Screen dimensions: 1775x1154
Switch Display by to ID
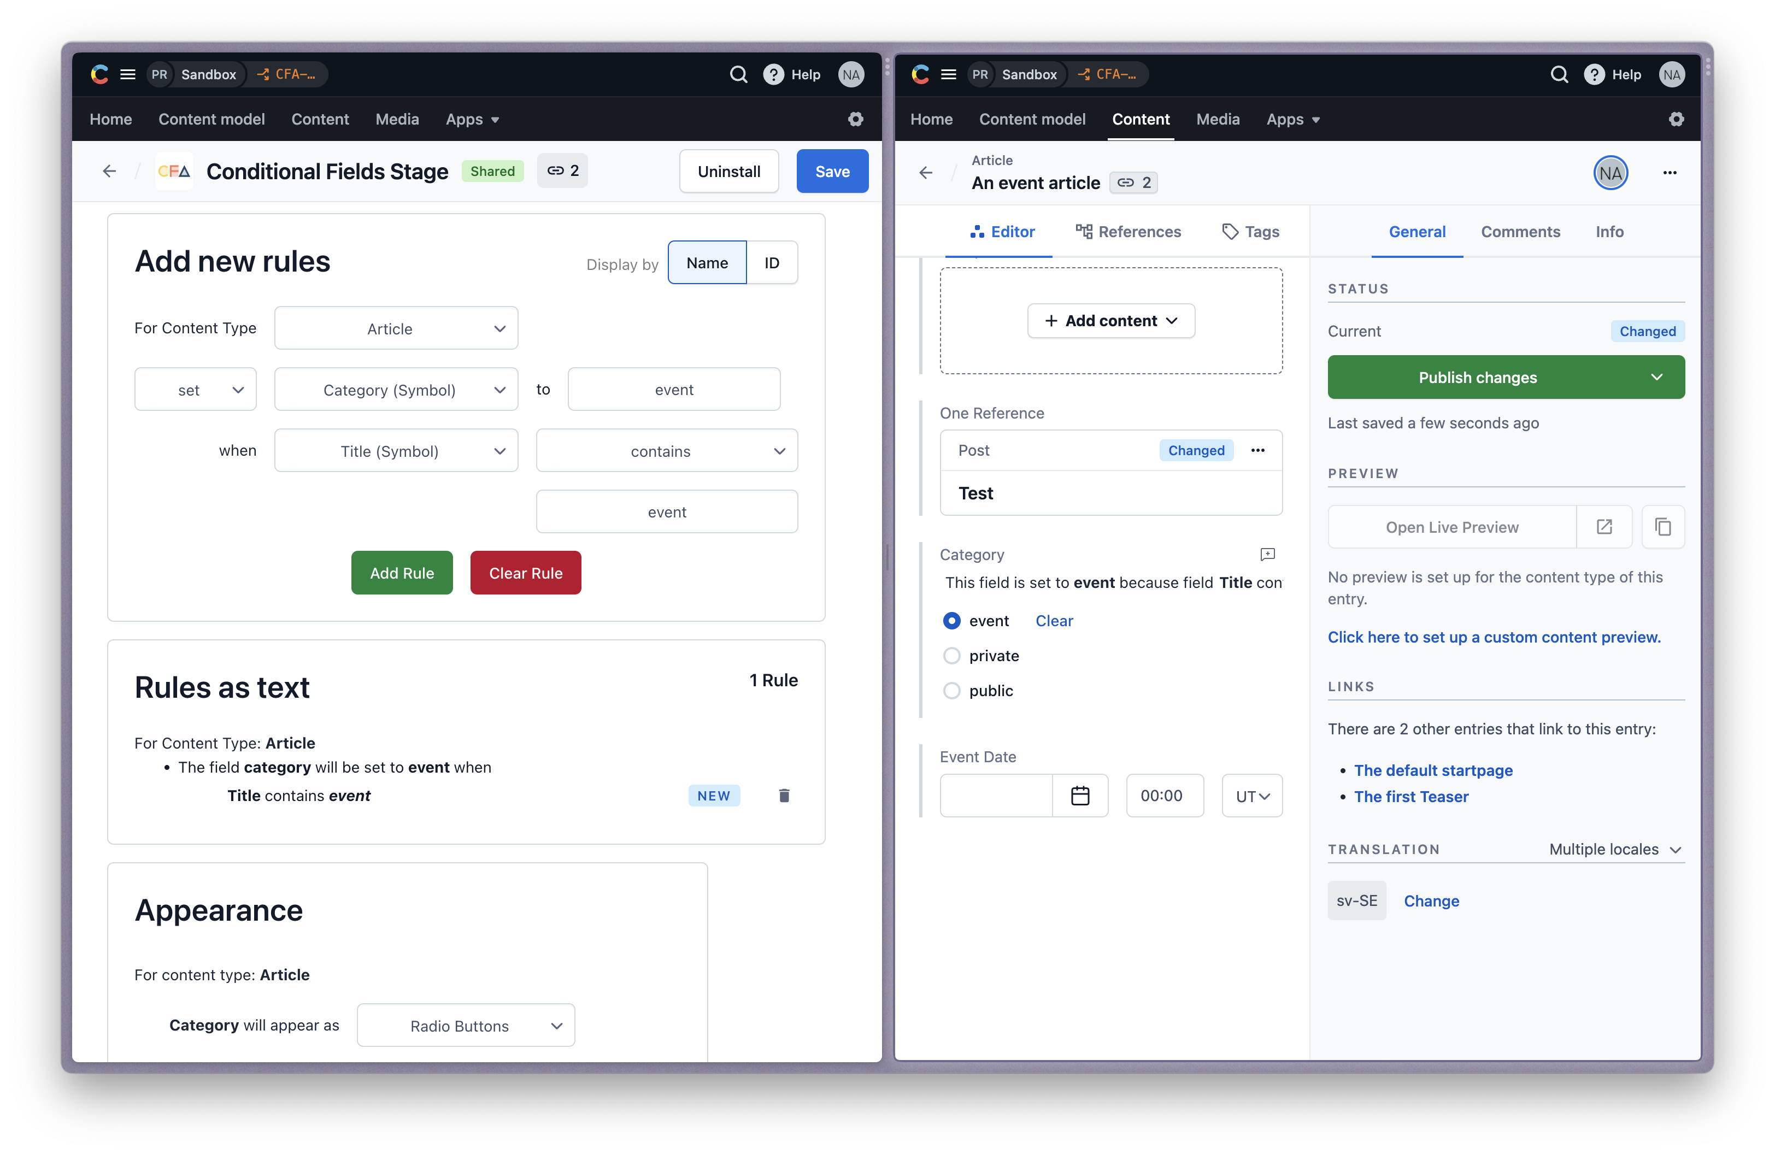[x=771, y=262]
